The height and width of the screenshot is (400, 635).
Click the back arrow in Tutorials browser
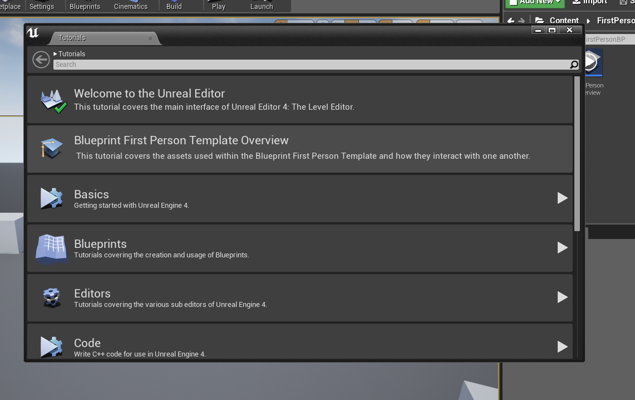[x=41, y=60]
